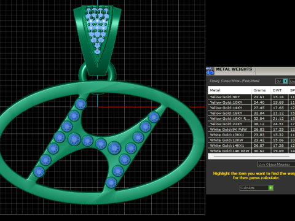
Task: Click the 24.51 DWT value
Action: point(278,124)
